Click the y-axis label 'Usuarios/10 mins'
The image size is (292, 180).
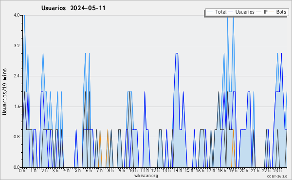pyautogui.click(x=4, y=91)
